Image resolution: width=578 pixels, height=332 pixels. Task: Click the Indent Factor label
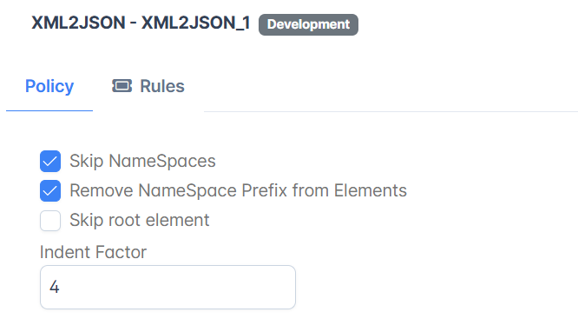(93, 252)
